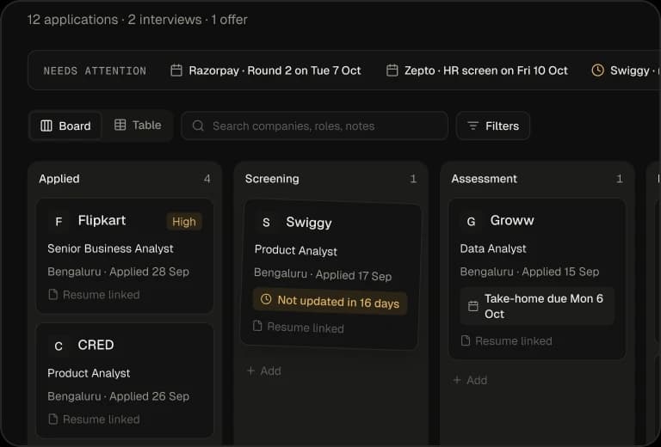
Task: Click the magnifier icon in search box
Action: [x=198, y=126]
